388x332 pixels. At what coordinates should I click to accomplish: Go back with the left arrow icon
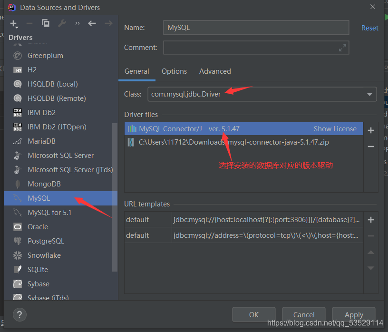(x=92, y=23)
